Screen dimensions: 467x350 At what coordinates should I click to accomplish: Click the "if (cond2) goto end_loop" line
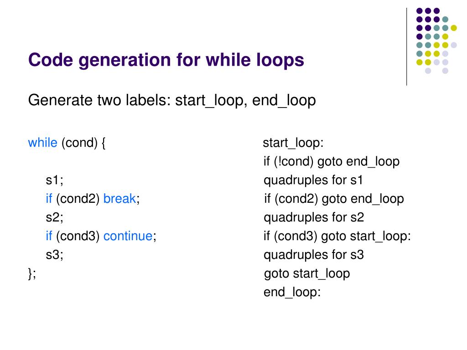click(x=334, y=199)
